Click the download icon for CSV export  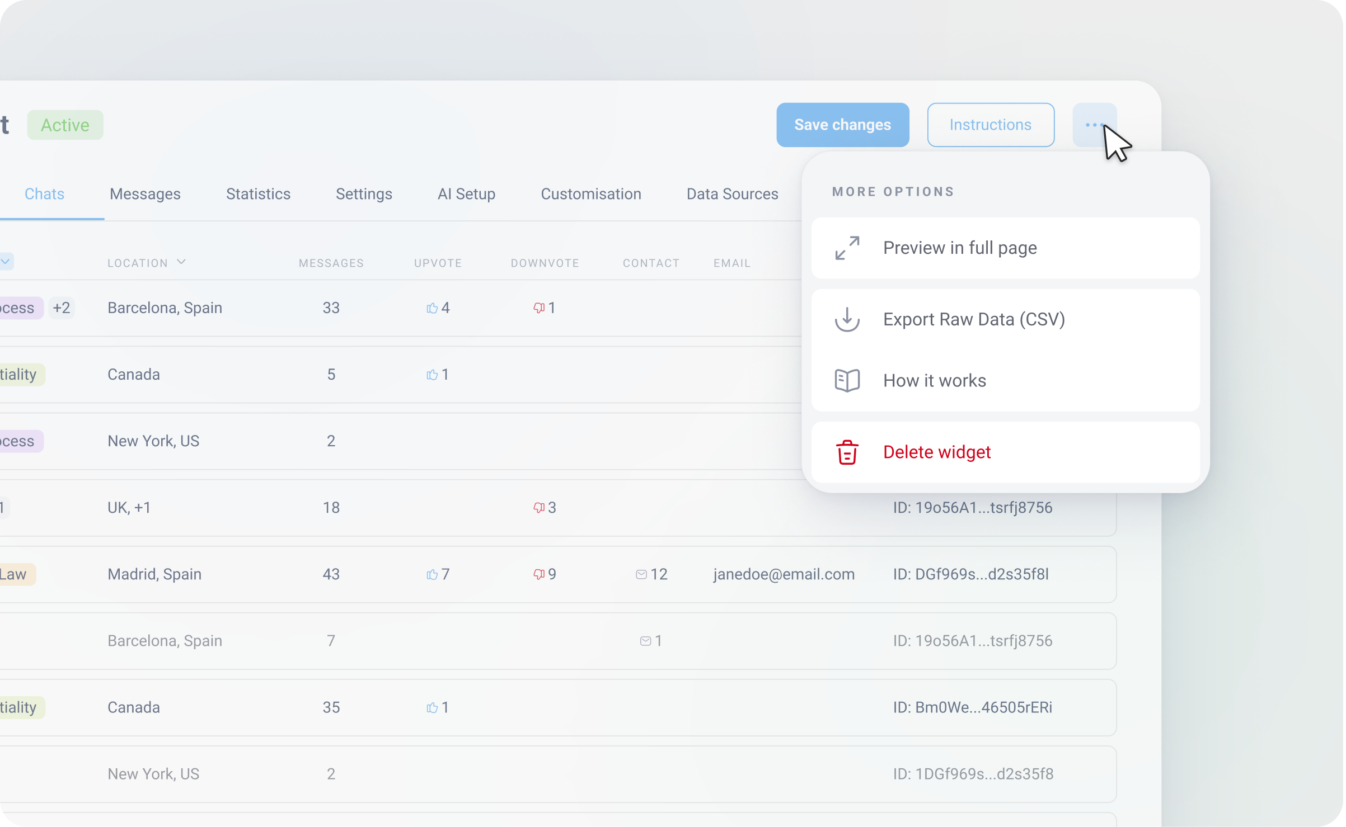[847, 319]
